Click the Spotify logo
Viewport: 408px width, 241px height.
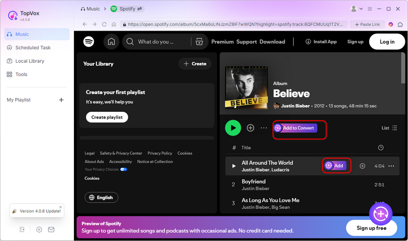pyautogui.click(x=89, y=42)
